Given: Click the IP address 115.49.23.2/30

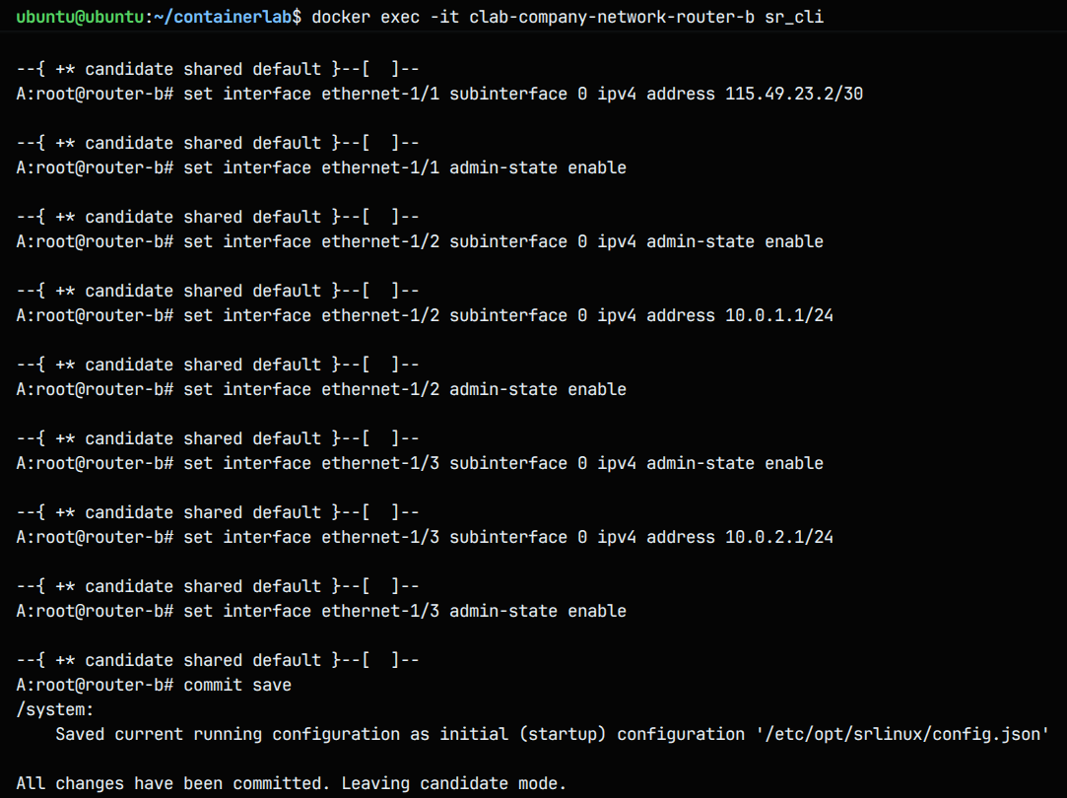Looking at the screenshot, I should pos(794,94).
